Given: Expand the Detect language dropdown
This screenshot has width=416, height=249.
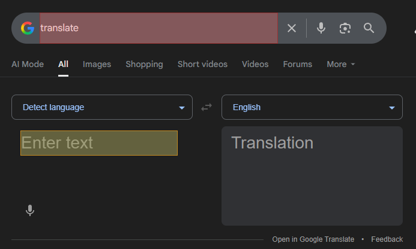Looking at the screenshot, I should (x=102, y=108).
